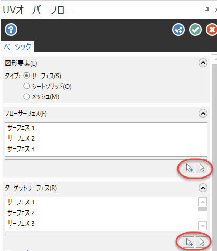Switch to the ベーシック tab
Screen dimensions: 217x251
[x=17, y=47]
